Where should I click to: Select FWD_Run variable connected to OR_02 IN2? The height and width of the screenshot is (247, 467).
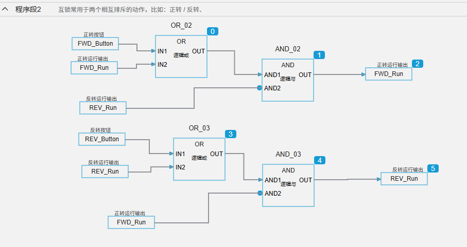coord(94,67)
